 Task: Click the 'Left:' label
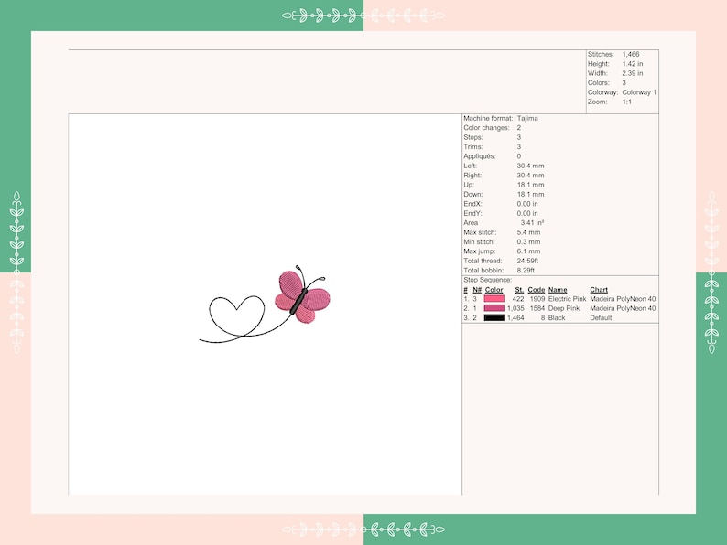[x=470, y=166]
